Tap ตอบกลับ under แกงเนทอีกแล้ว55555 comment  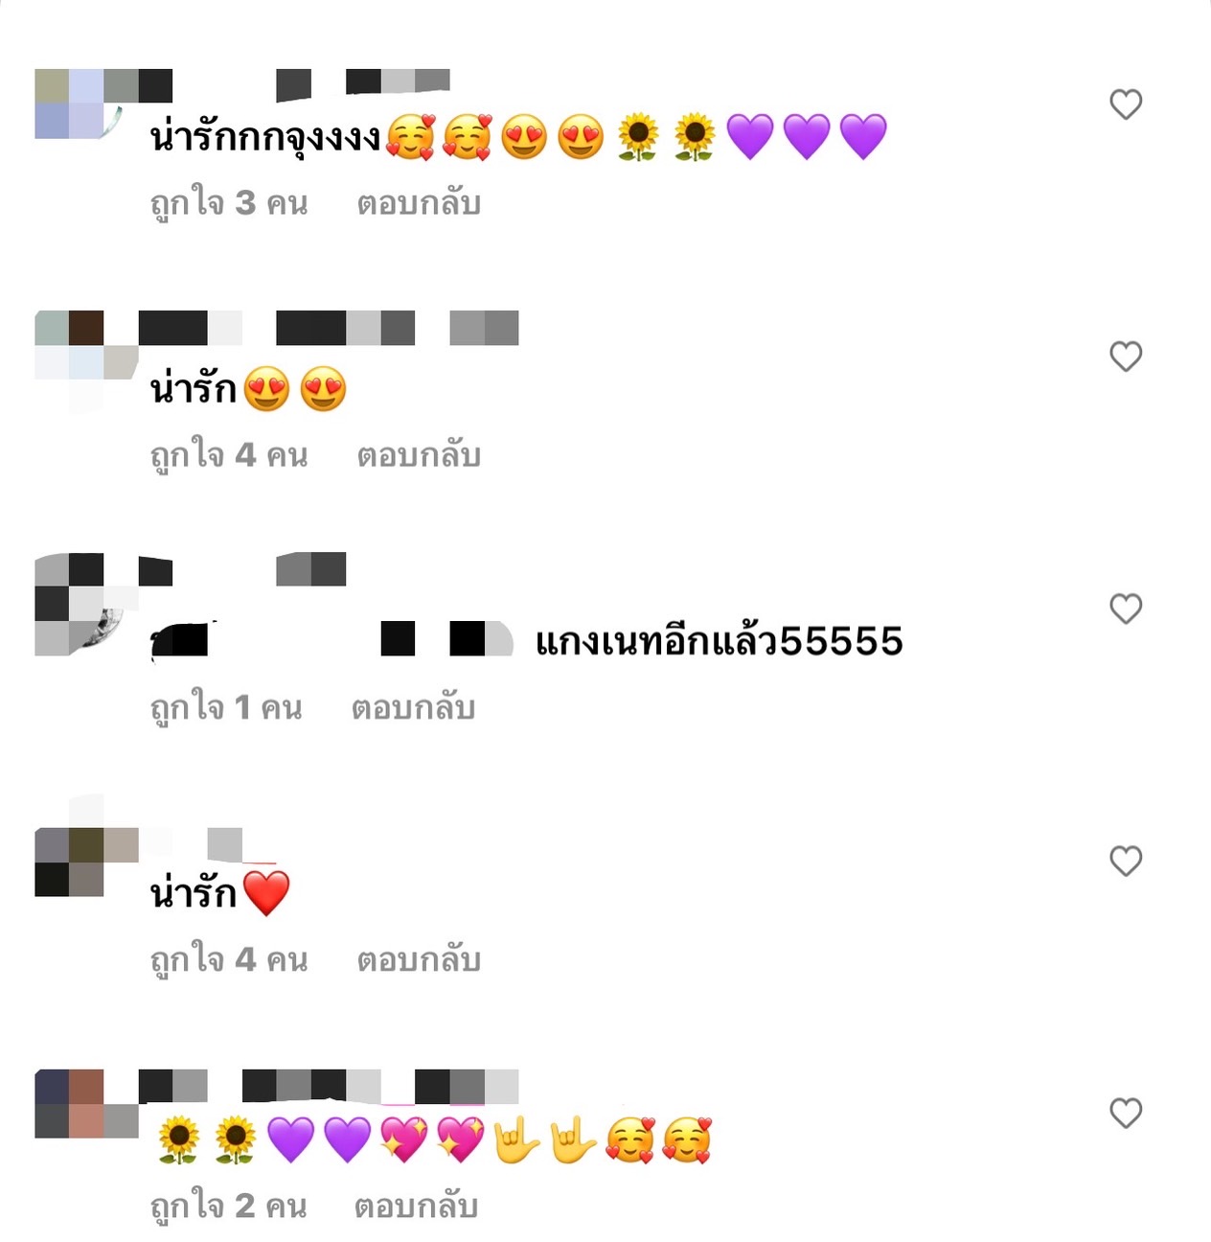click(x=413, y=707)
